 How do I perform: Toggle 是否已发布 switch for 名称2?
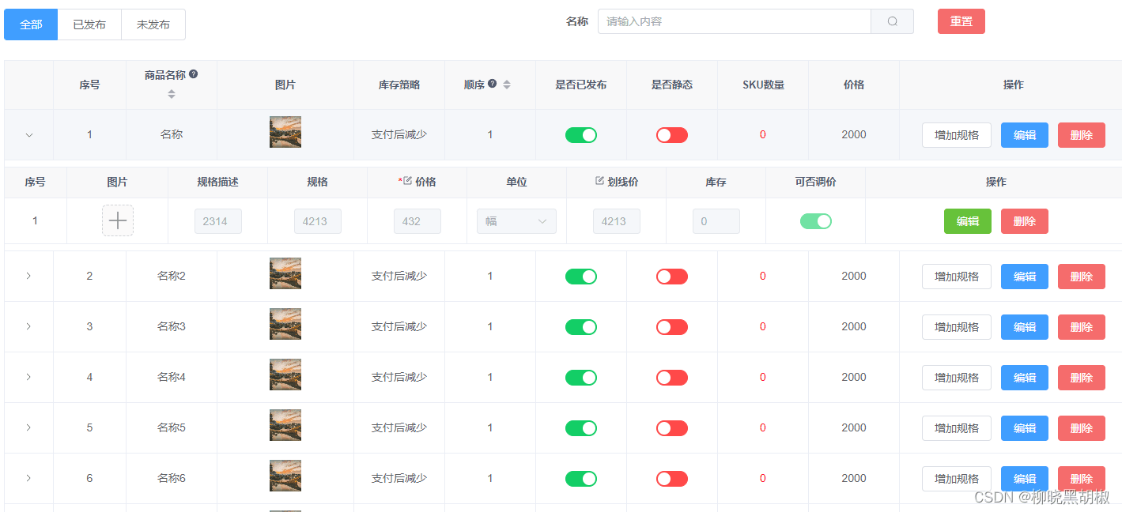581,277
